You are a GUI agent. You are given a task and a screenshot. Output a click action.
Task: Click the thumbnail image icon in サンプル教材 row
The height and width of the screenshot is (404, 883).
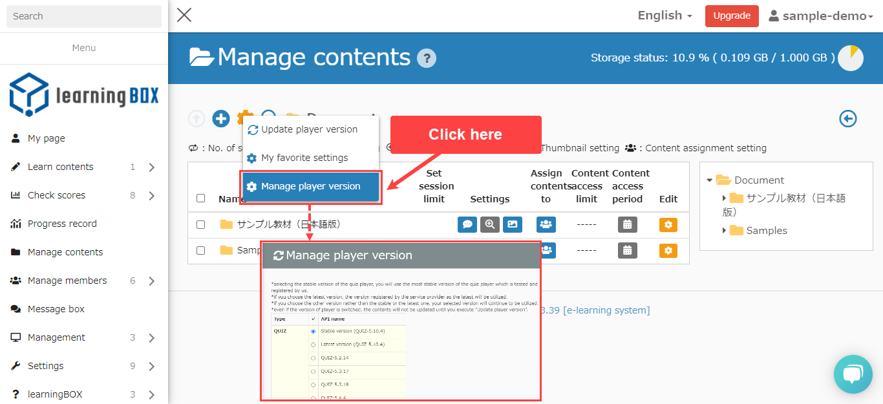point(513,224)
